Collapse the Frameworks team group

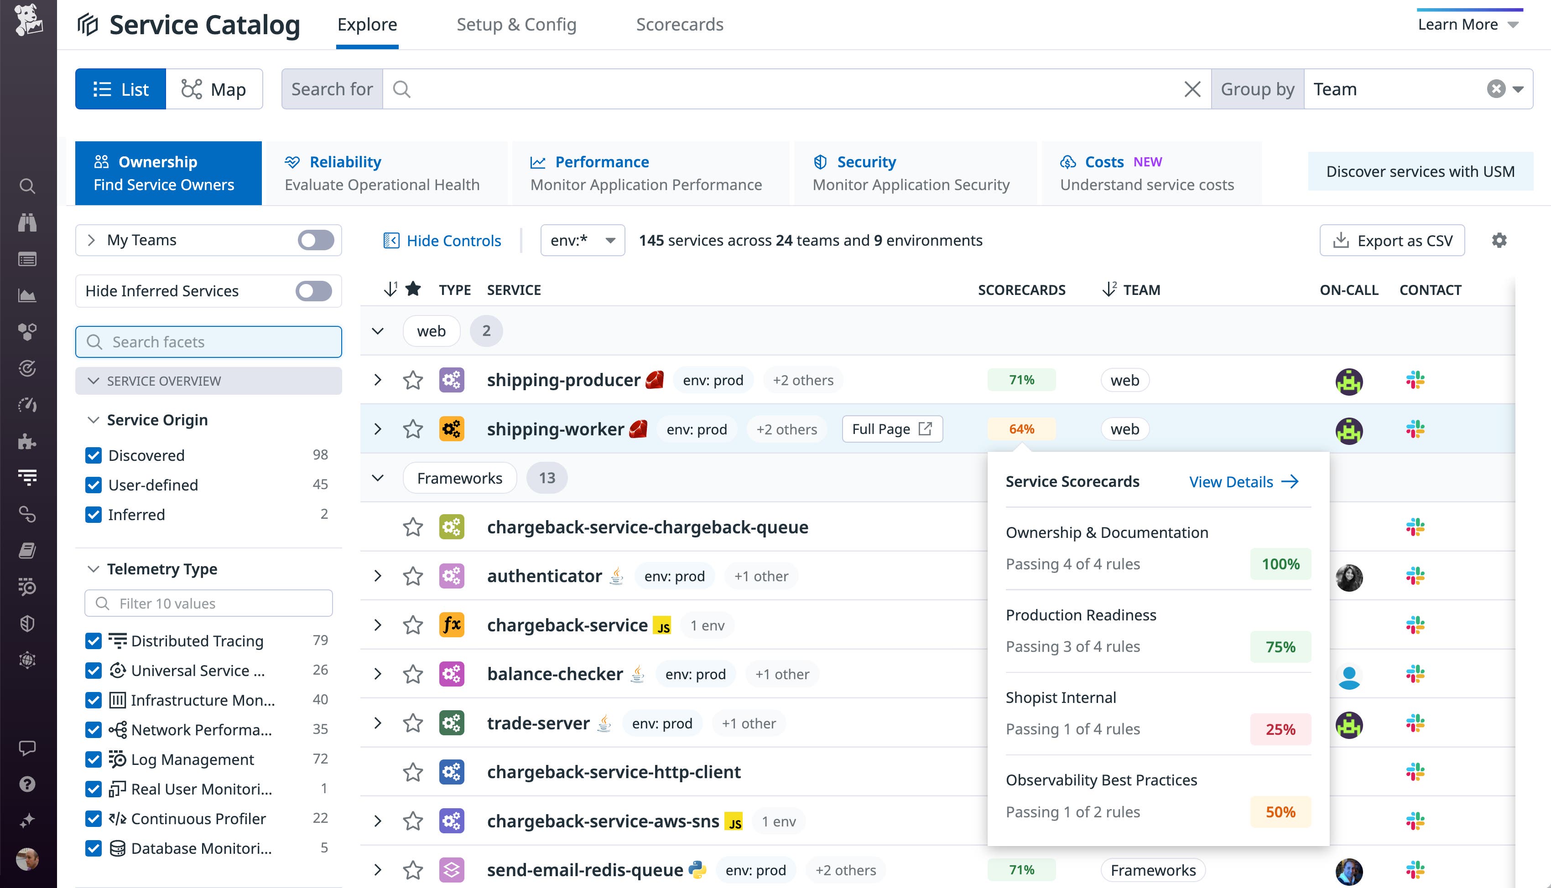[x=378, y=478]
